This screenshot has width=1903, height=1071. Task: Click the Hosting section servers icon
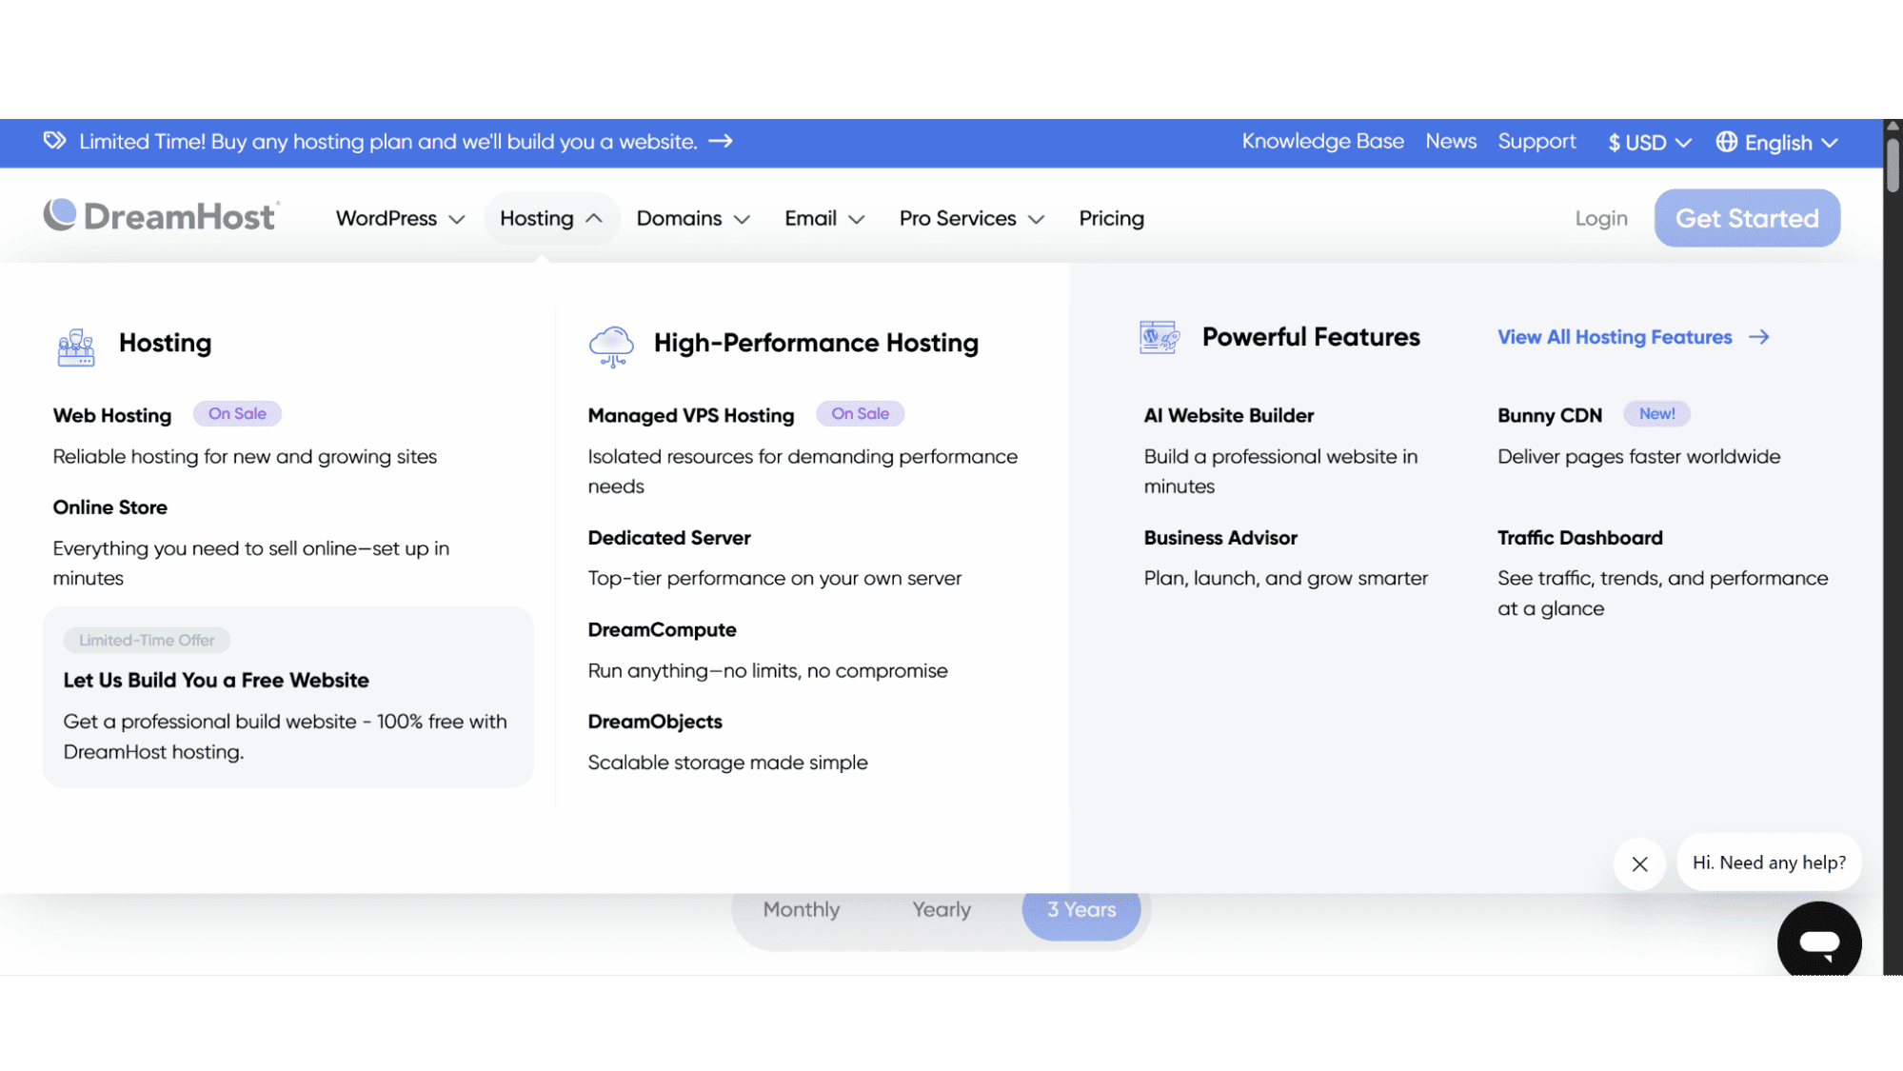(x=76, y=347)
